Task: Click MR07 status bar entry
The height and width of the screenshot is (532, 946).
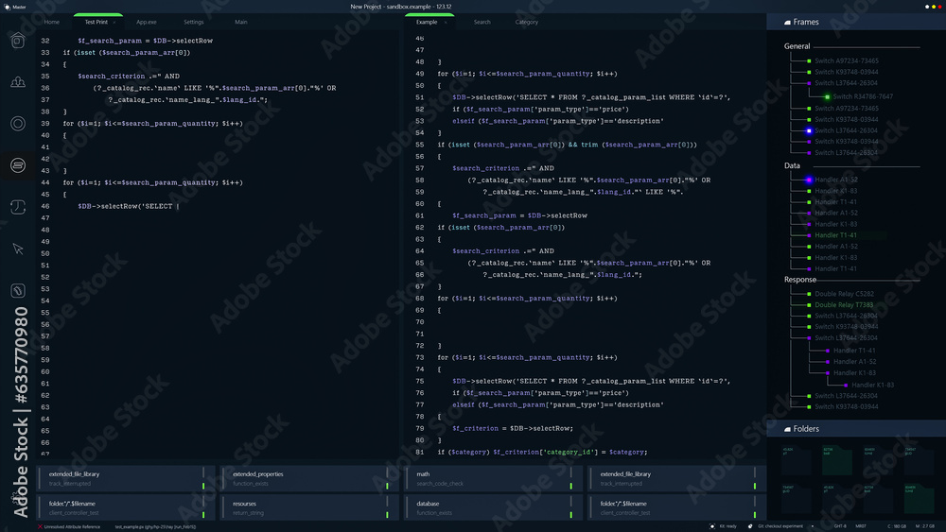Action: click(x=861, y=526)
